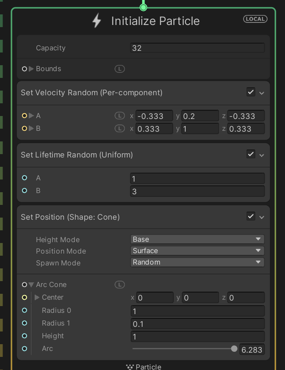Viewport: 285px width, 370px height.
Task: Disable the Set Position Shape Cone block
Action: 251,216
